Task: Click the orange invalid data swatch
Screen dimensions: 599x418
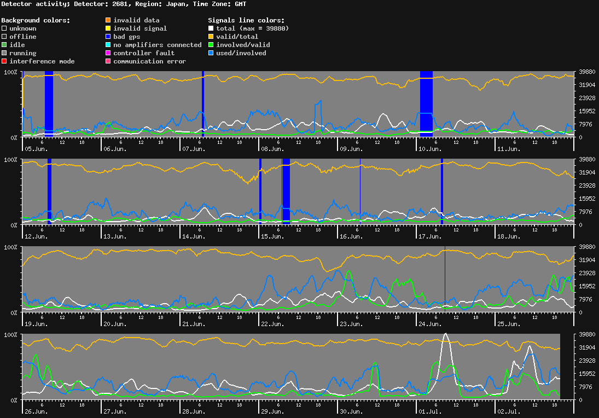Action: tap(108, 20)
